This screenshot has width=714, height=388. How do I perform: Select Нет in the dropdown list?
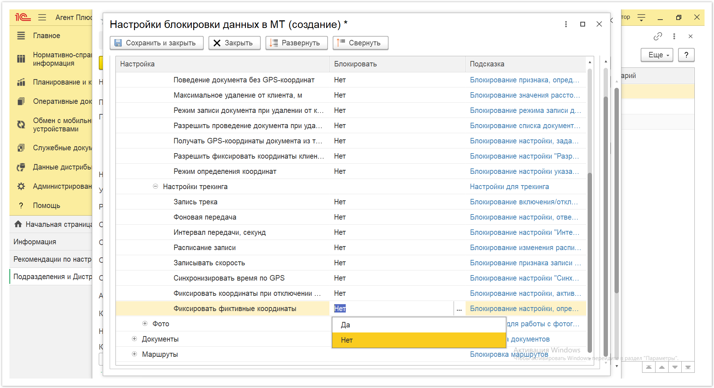[419, 340]
